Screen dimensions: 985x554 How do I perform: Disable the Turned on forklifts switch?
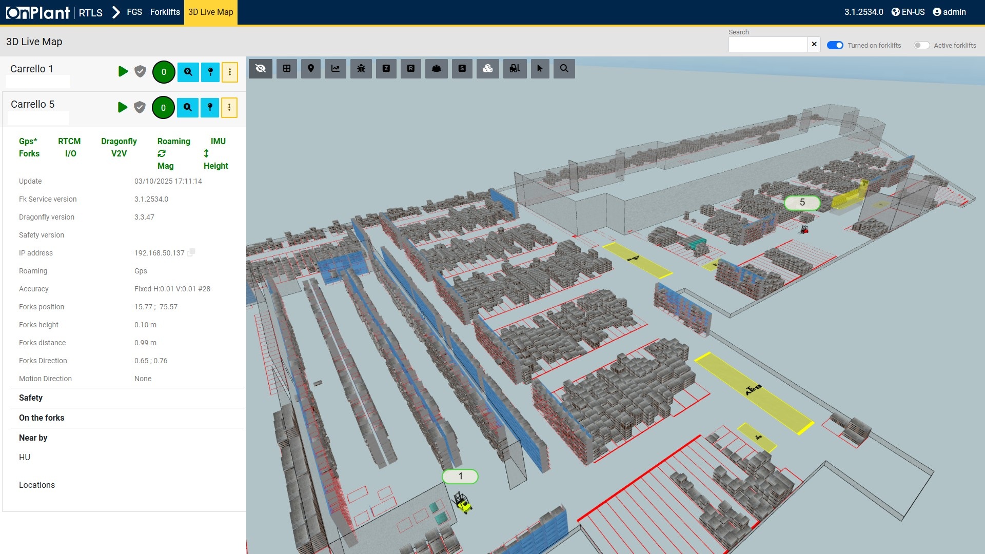pyautogui.click(x=835, y=45)
